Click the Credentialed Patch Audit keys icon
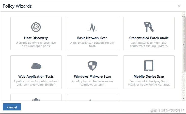186x114 pixels. tap(149, 27)
